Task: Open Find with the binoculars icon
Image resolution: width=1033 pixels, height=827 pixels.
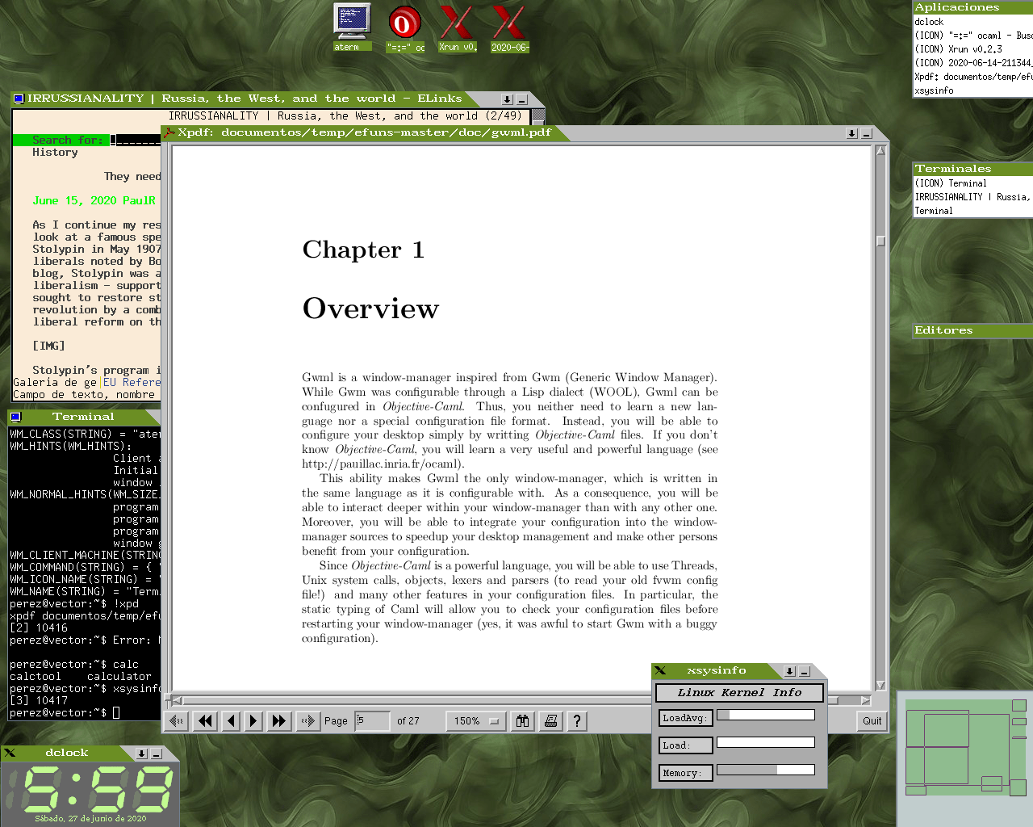Action: 523,720
